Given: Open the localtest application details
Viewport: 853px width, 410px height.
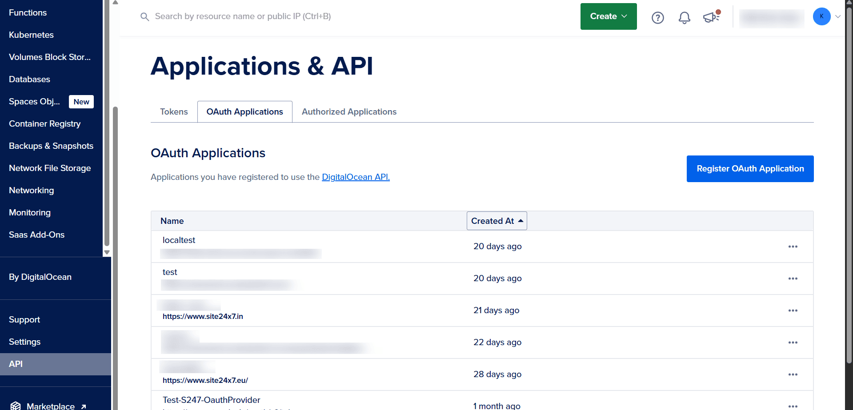Looking at the screenshot, I should [x=179, y=240].
